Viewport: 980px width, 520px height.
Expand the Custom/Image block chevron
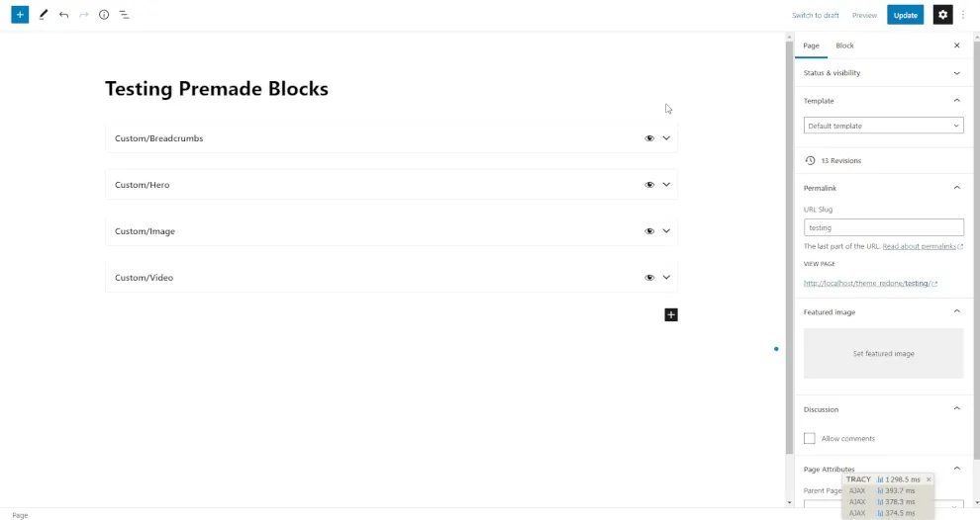click(666, 231)
